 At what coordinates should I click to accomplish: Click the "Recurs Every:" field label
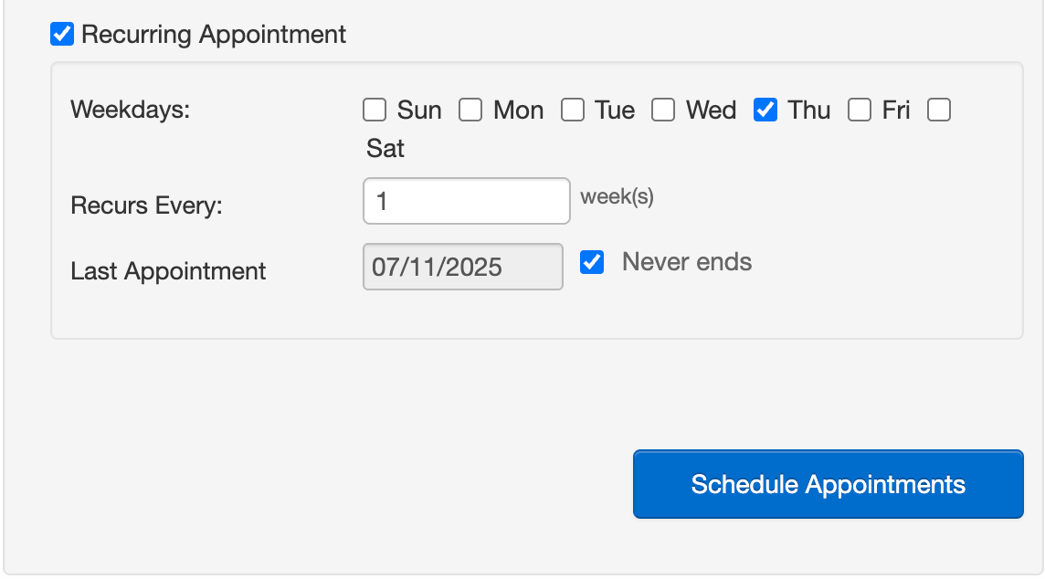[146, 205]
